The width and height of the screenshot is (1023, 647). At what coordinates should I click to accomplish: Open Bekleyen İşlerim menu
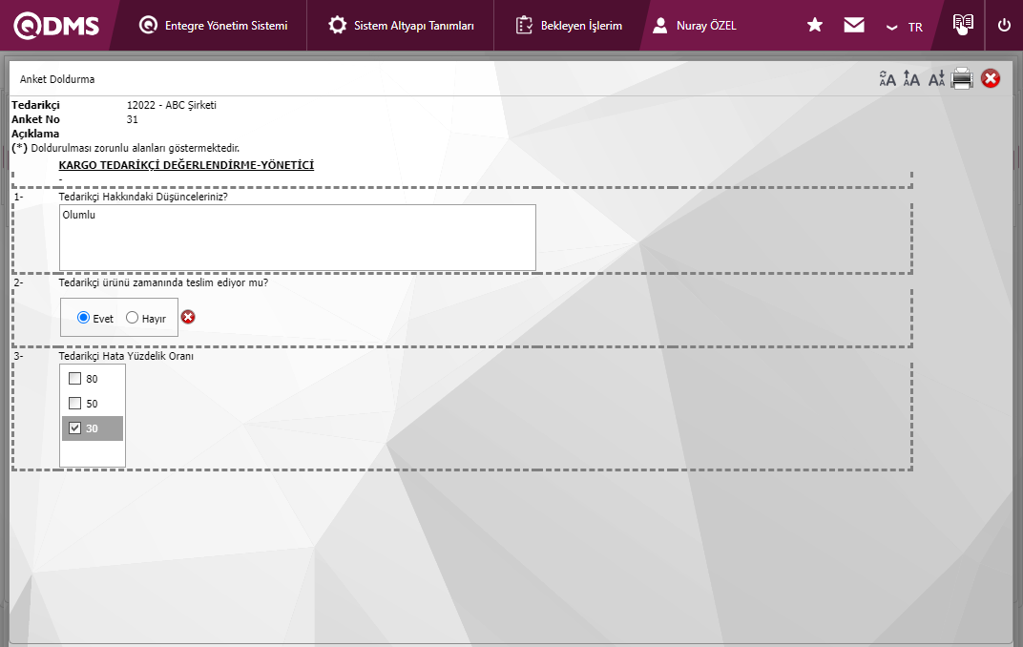pyautogui.click(x=568, y=26)
